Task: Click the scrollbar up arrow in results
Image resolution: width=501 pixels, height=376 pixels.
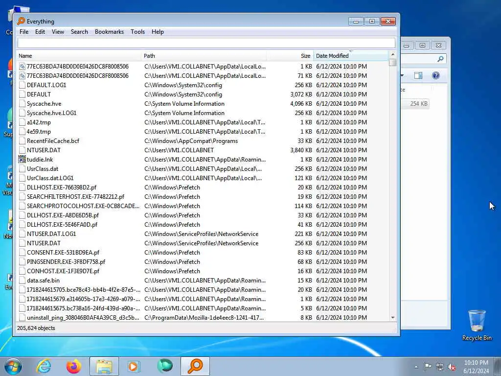Action: (x=393, y=54)
